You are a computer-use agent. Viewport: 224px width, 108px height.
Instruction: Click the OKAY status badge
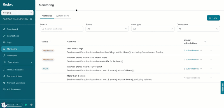[x=45, y=69]
